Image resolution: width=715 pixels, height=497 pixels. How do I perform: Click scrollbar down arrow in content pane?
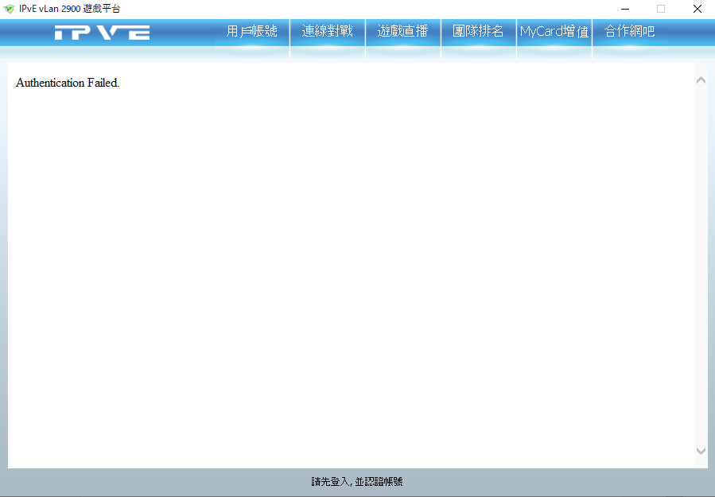(701, 451)
